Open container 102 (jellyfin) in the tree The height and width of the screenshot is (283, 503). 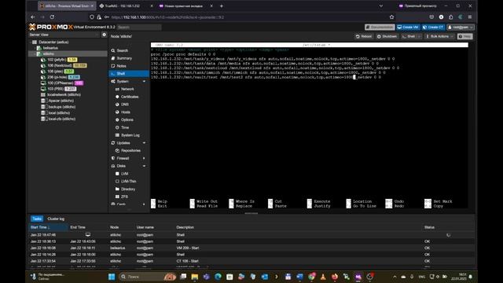click(57, 60)
